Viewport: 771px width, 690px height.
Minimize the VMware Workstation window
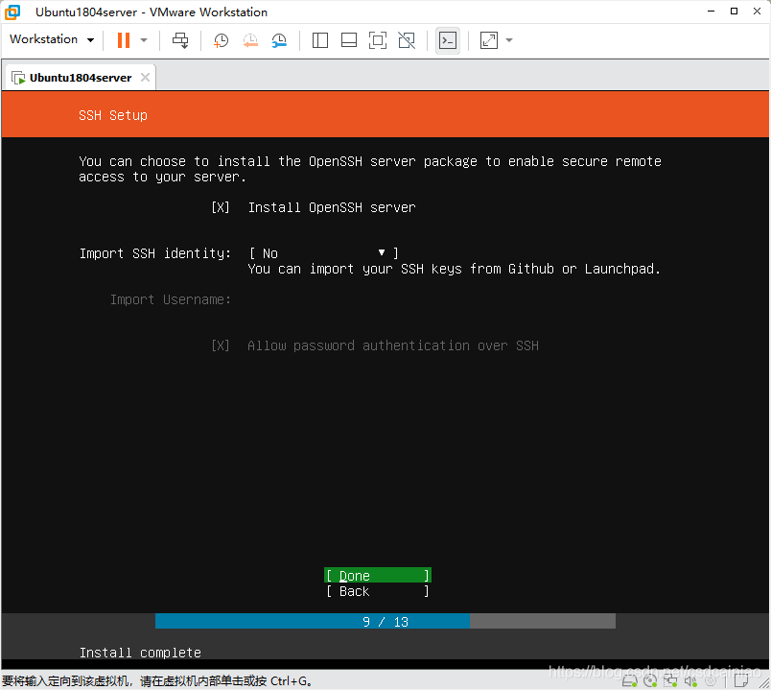pos(711,12)
